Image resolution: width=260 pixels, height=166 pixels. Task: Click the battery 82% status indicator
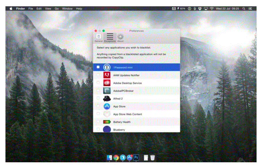coord(181,9)
